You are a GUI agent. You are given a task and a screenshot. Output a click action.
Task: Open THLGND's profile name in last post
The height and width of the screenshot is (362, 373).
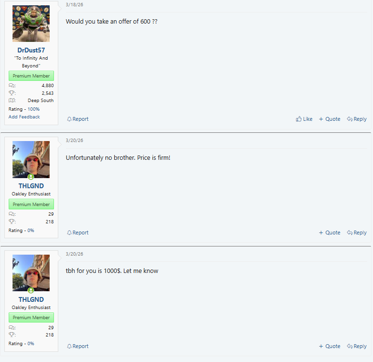tap(31, 299)
